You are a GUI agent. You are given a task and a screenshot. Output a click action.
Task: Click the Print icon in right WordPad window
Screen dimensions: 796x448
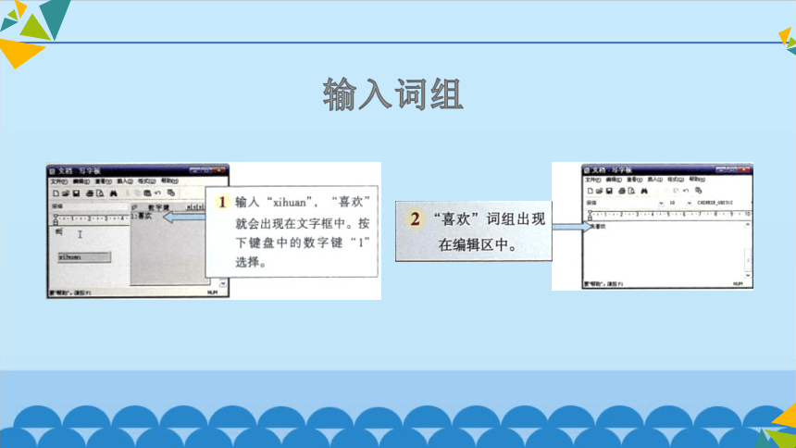click(621, 191)
